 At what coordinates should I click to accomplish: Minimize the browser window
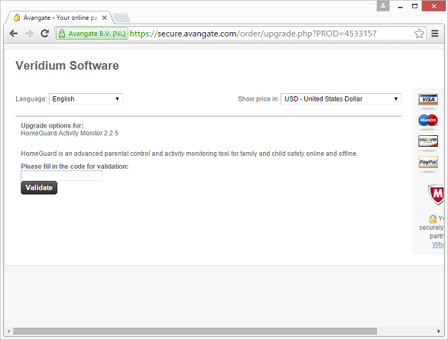coord(401,6)
